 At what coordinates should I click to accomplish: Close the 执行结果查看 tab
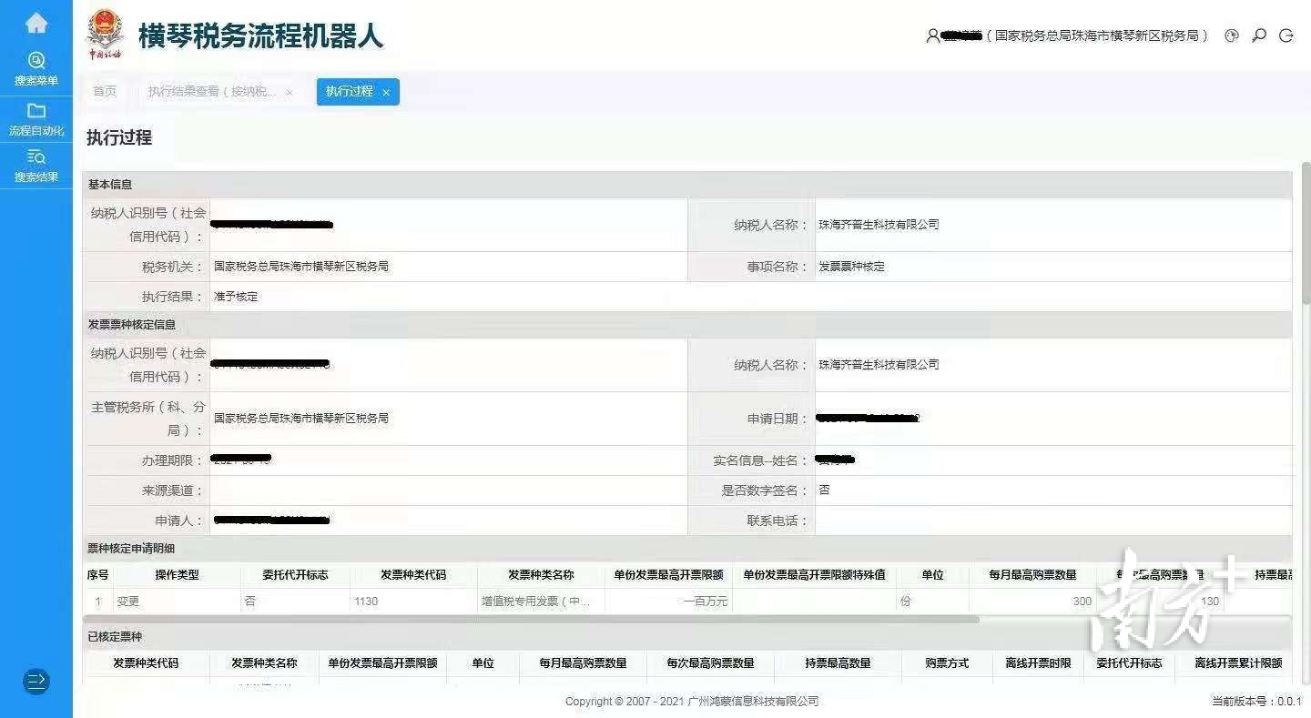[x=290, y=93]
